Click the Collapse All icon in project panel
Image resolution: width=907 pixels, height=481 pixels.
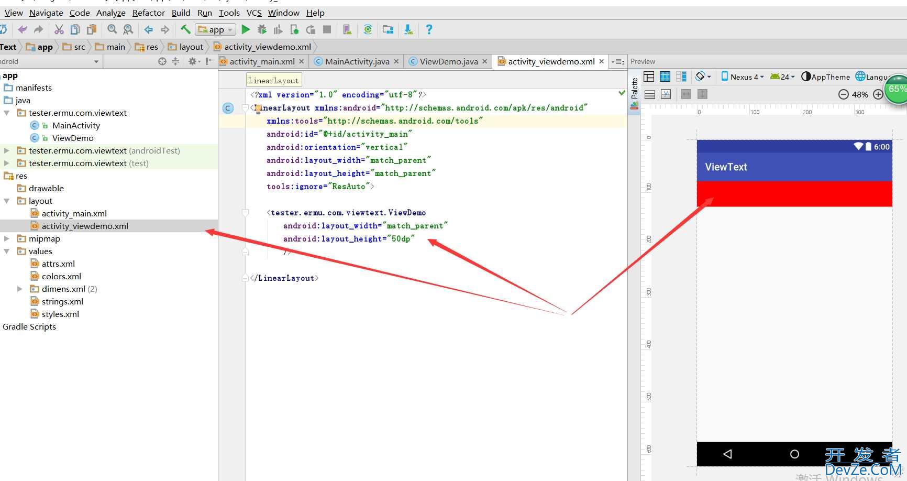click(x=175, y=61)
